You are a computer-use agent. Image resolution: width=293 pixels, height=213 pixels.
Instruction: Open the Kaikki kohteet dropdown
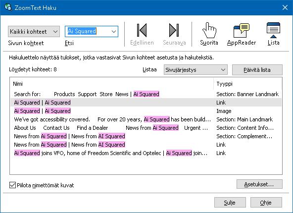click(x=34, y=31)
